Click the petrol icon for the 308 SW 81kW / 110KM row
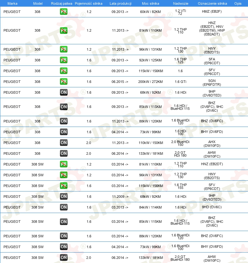 click(x=64, y=164)
